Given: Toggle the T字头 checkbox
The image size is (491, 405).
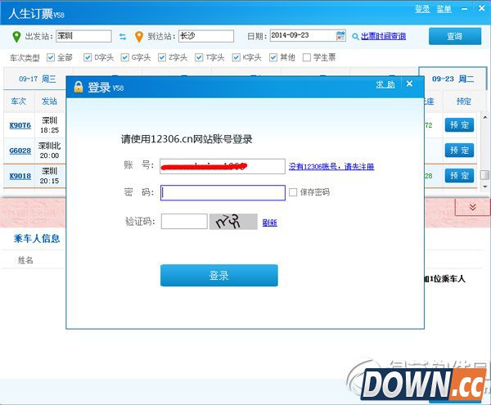Looking at the screenshot, I should click(x=199, y=57).
